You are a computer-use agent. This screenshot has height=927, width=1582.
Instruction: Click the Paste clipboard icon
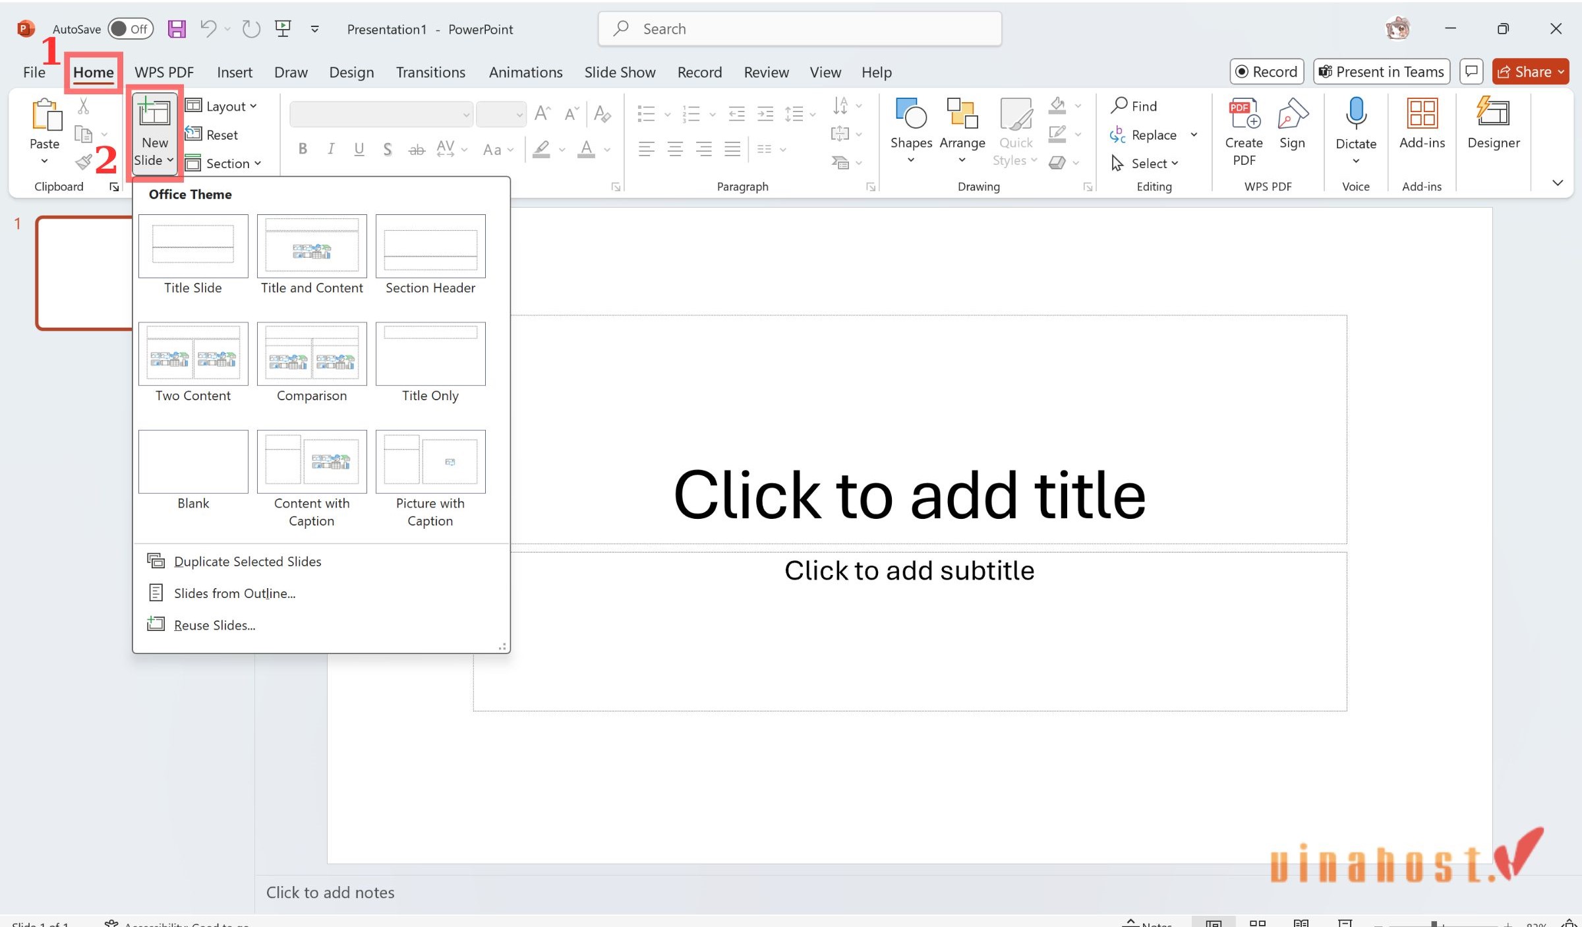pos(45,115)
